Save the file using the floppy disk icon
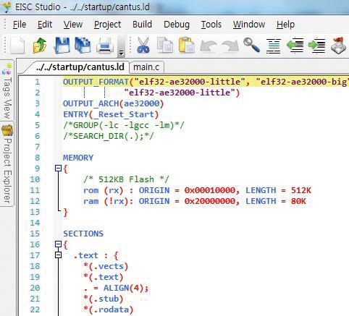The width and height of the screenshot is (349, 316). point(62,45)
